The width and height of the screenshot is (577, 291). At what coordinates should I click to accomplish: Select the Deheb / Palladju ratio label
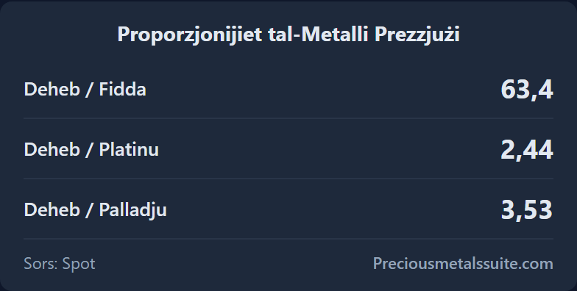[96, 210]
